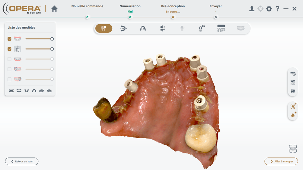Click the orange water drop icon
Image resolution: width=303 pixels, height=170 pixels.
293,115
